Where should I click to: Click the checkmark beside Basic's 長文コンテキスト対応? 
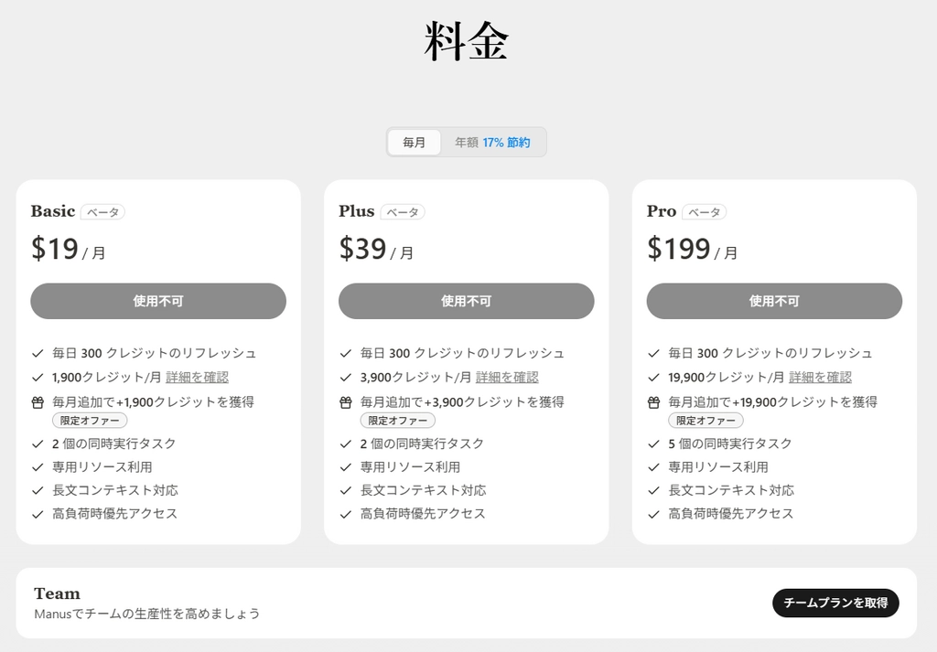38,490
